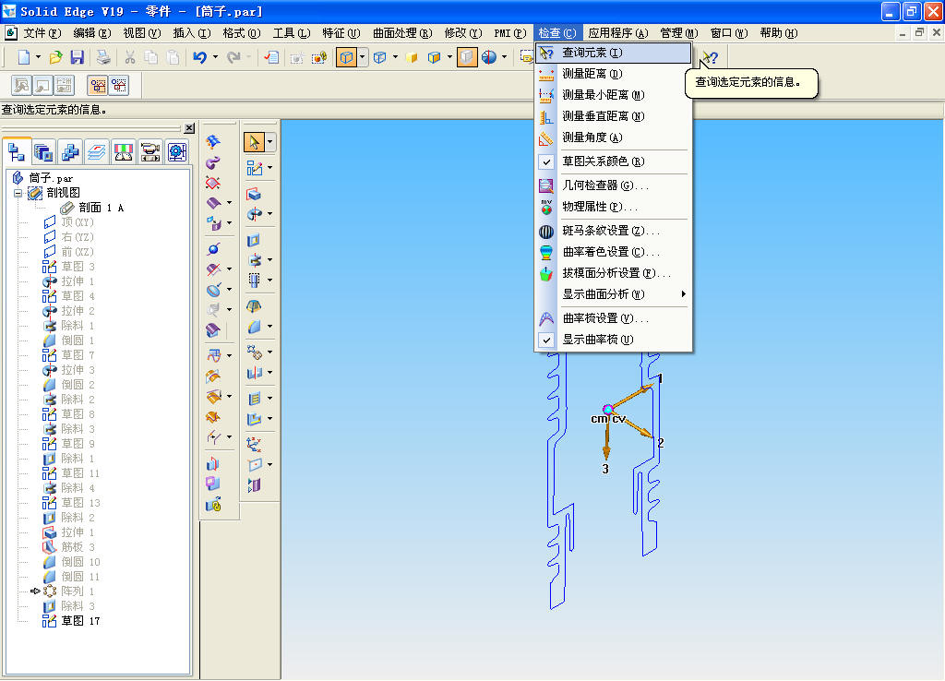The height and width of the screenshot is (681, 945).
Task: Open the Feature PathFinder tab icon
Action: [17, 152]
